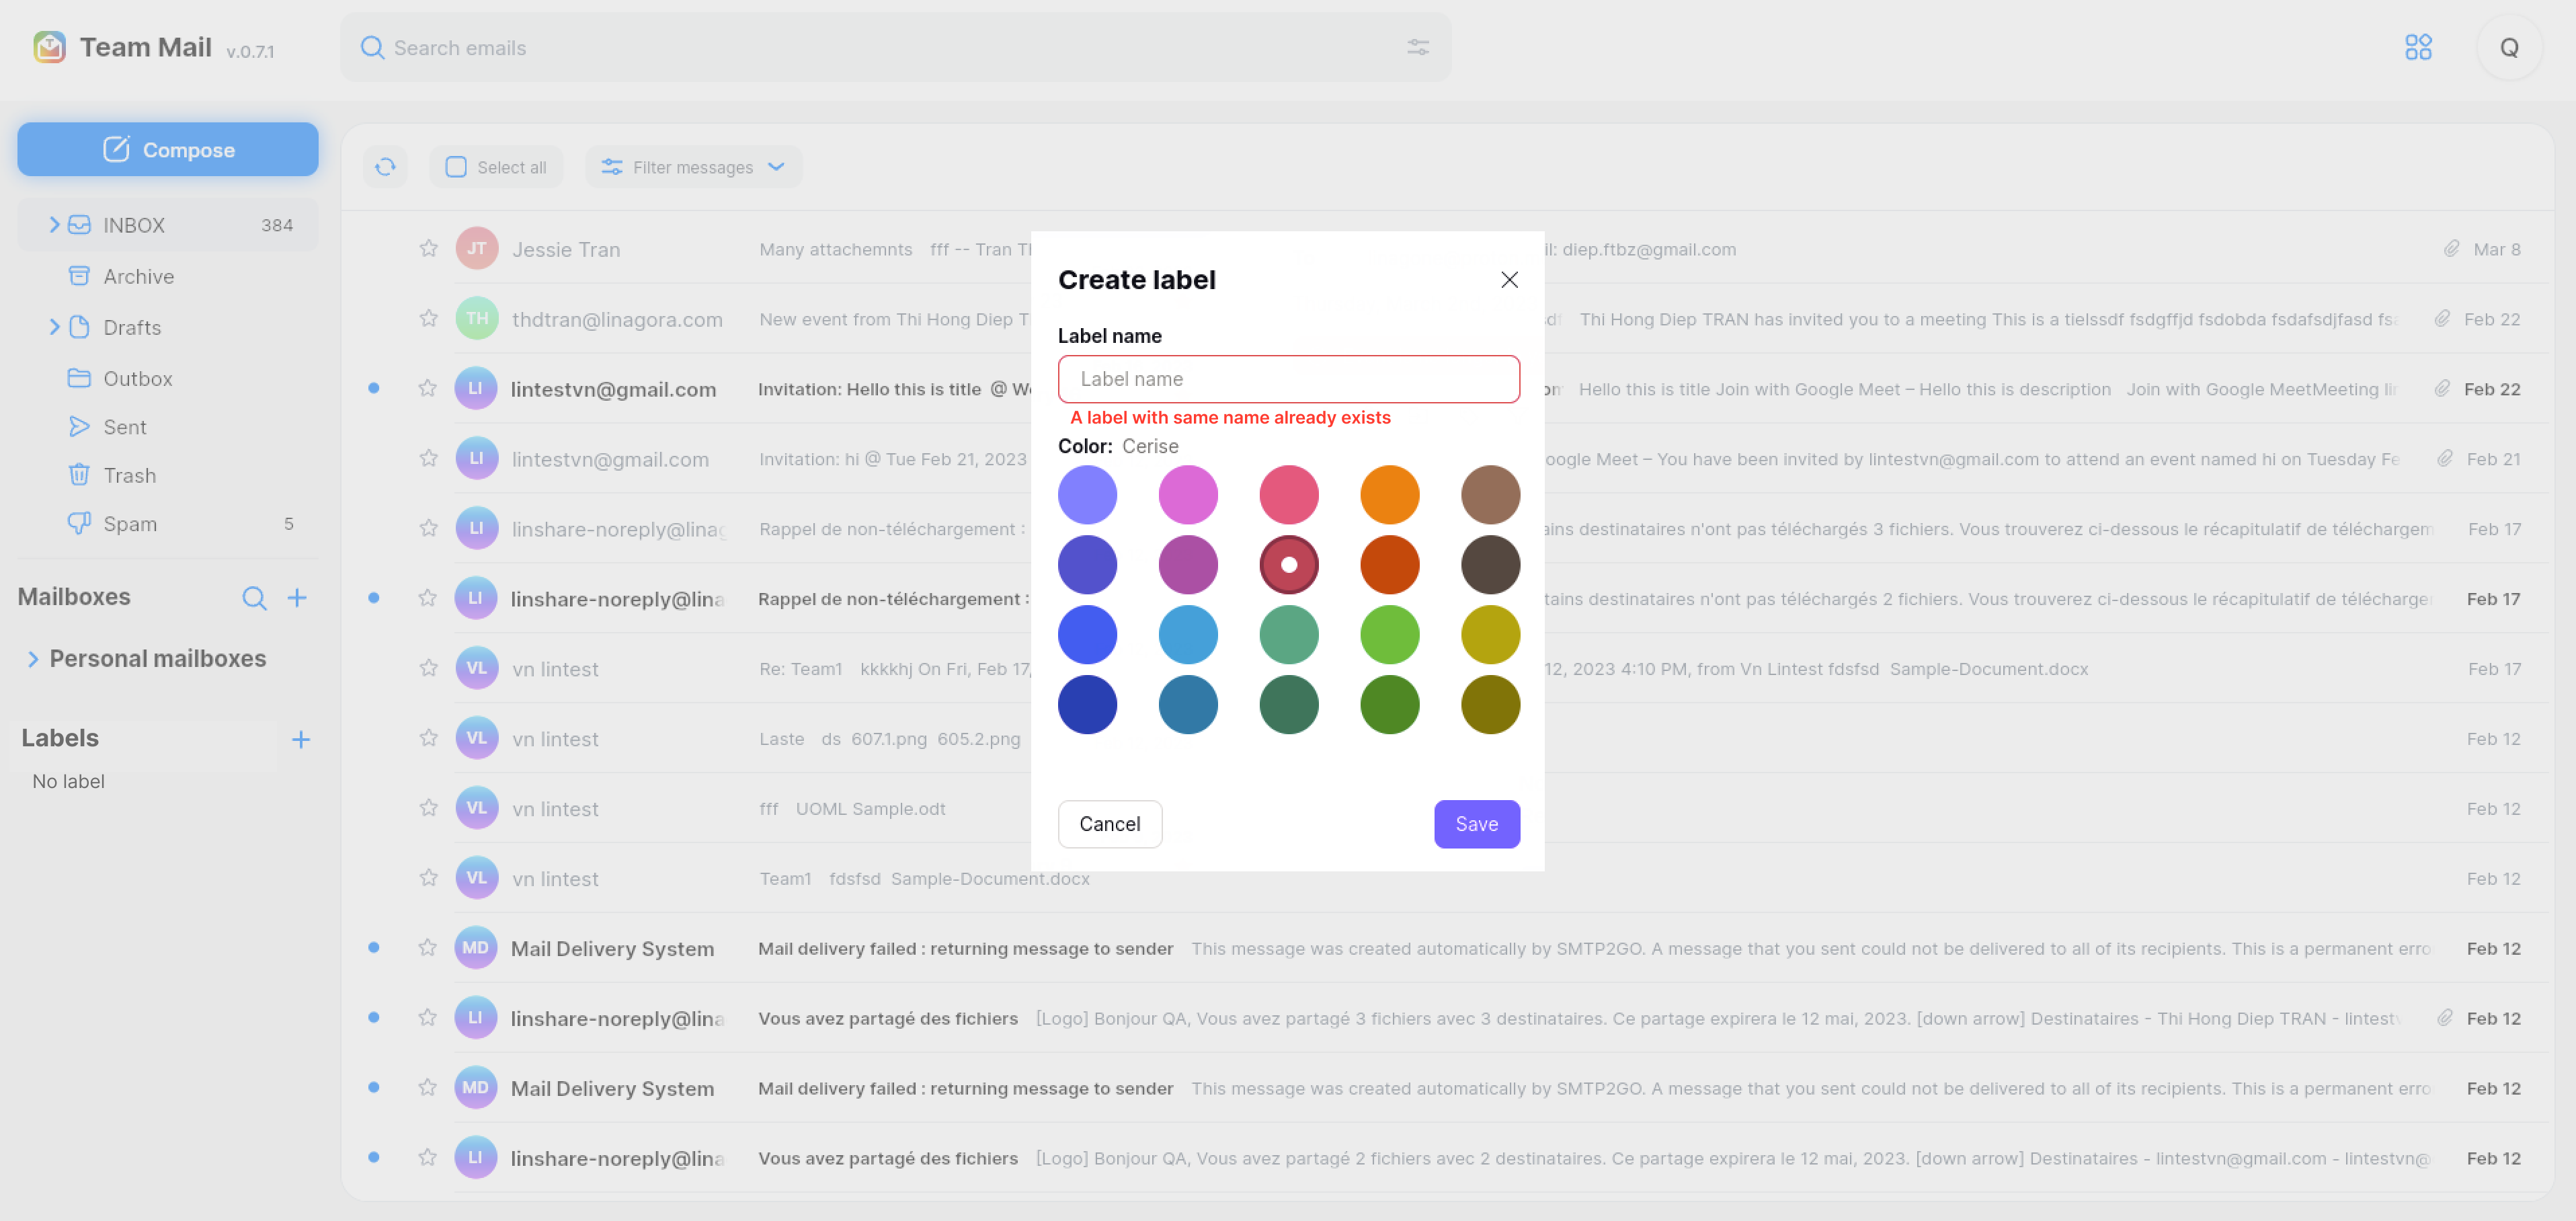Open the Q user avatar menu

click(x=2509, y=47)
